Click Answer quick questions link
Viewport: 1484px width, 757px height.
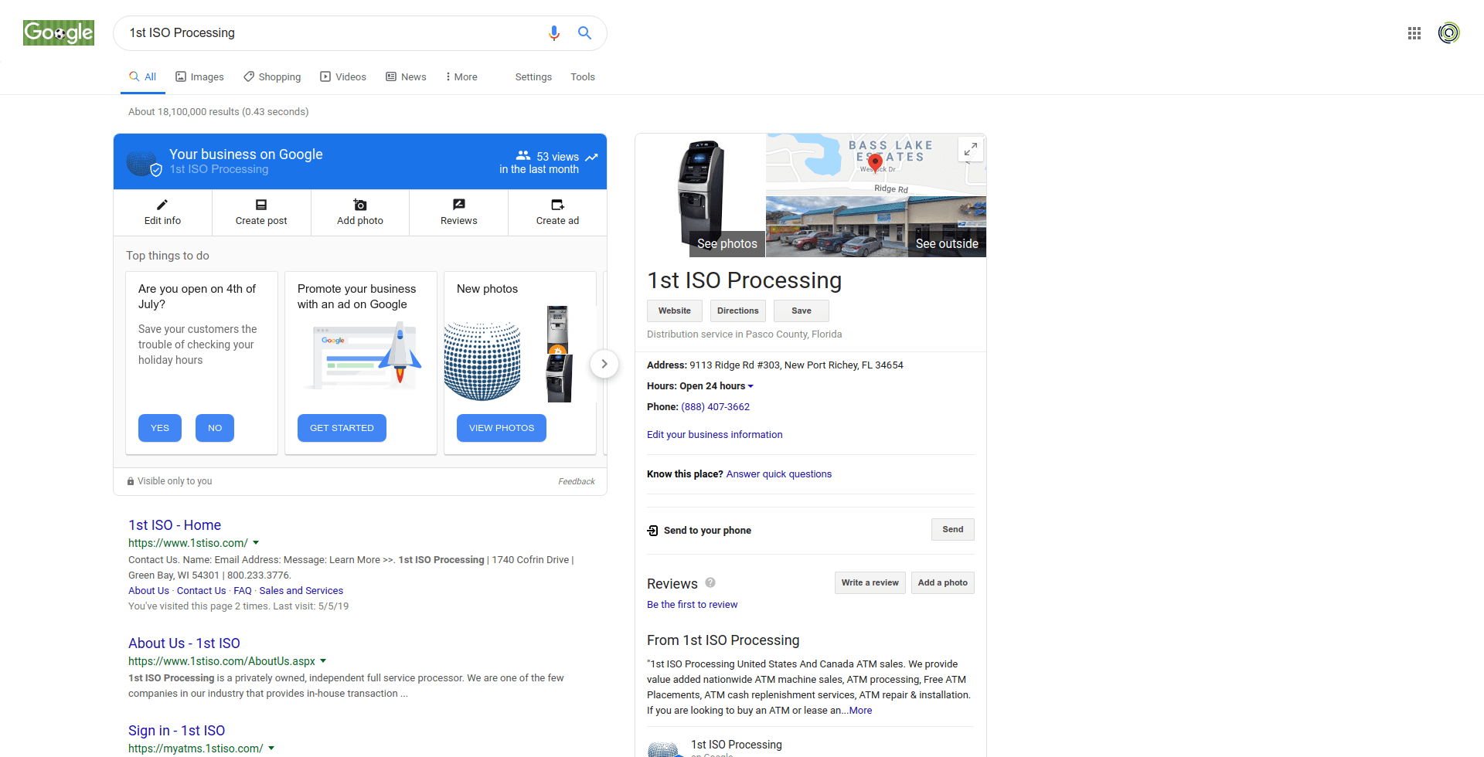(x=779, y=474)
